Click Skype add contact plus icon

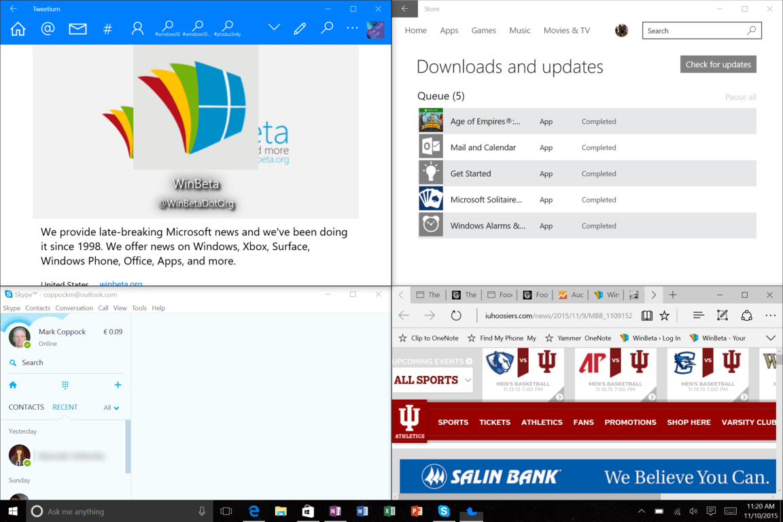click(118, 385)
